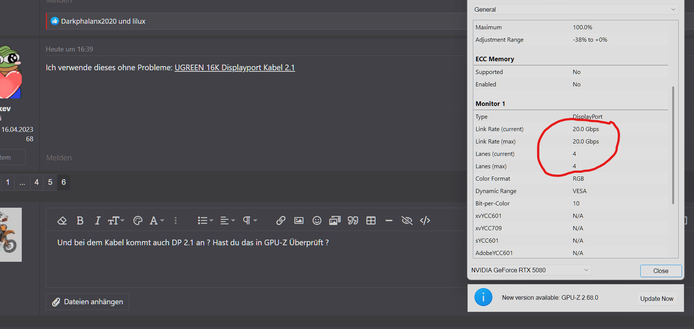
Task: Select the ECC Memory Supported row
Action: pos(571,72)
